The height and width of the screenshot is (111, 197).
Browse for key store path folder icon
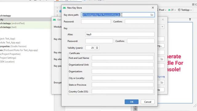point(152,15)
